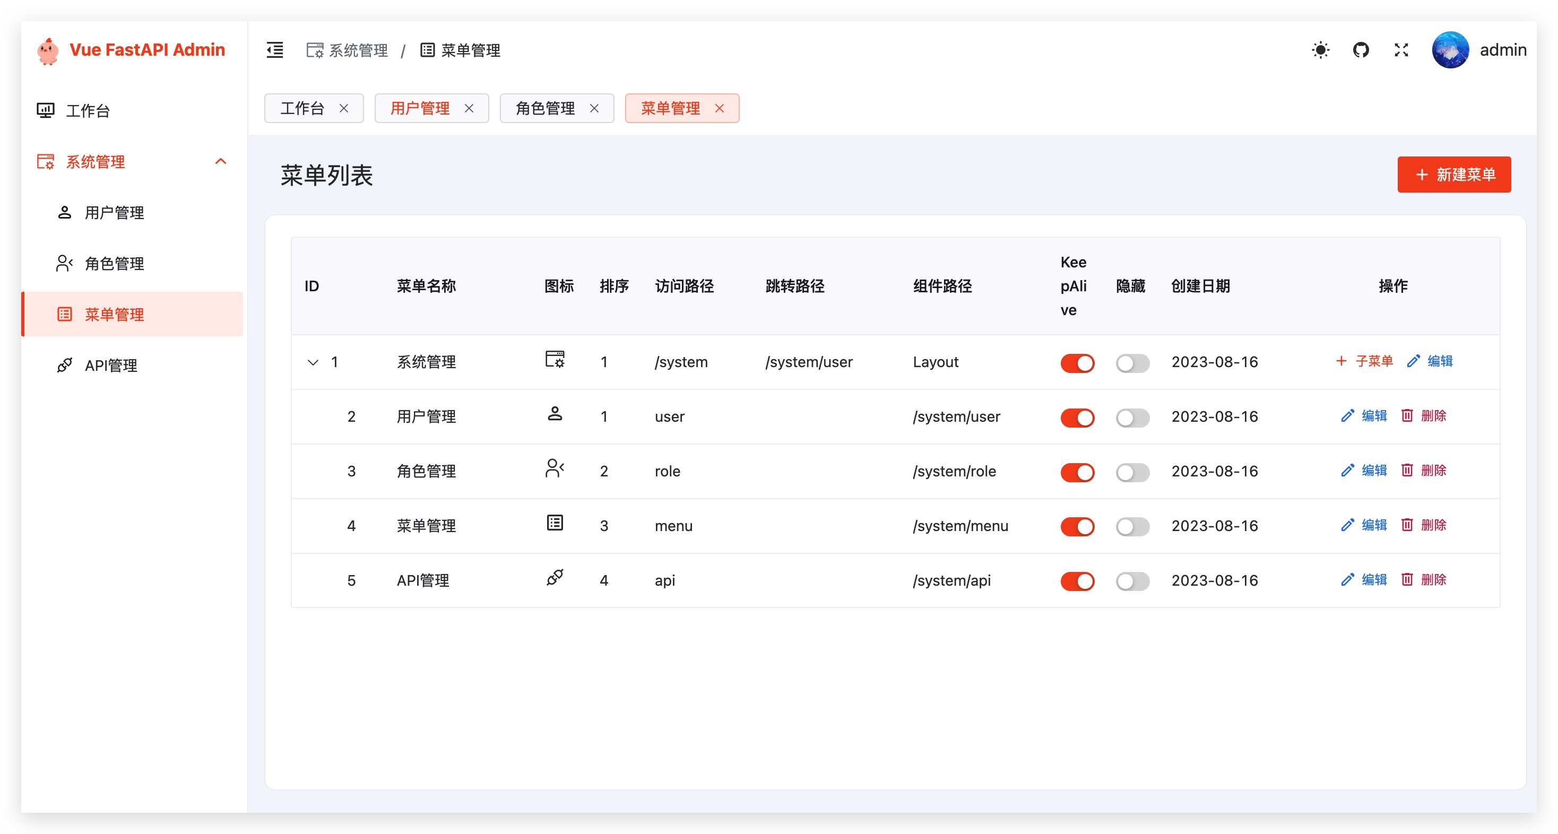
Task: Collapse the 系统管理 tree row chevron
Action: tap(313, 362)
